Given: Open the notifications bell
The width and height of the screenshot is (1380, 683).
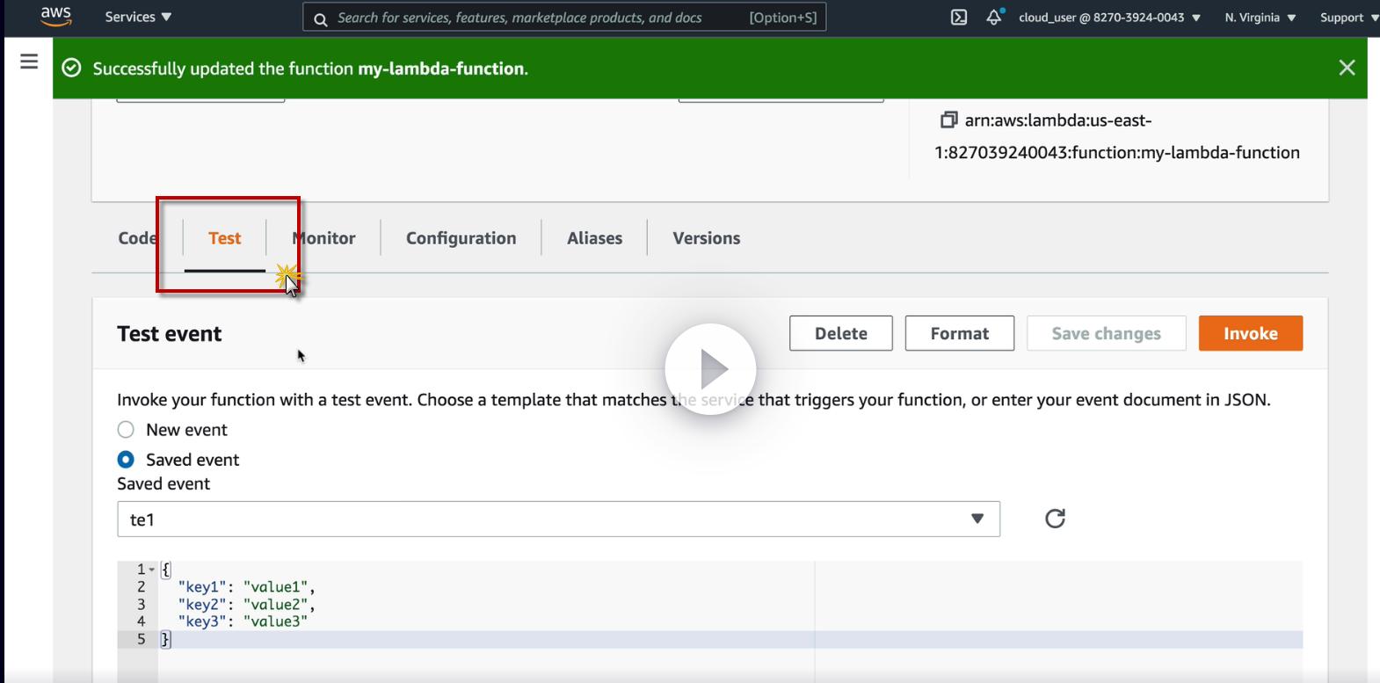Looking at the screenshot, I should 993,18.
